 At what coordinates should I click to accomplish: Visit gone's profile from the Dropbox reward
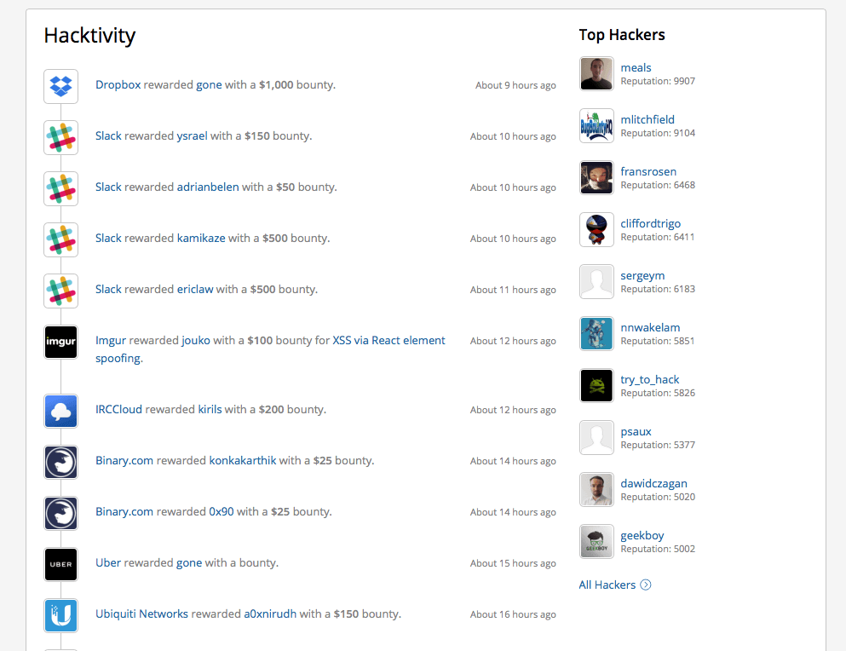tap(209, 84)
